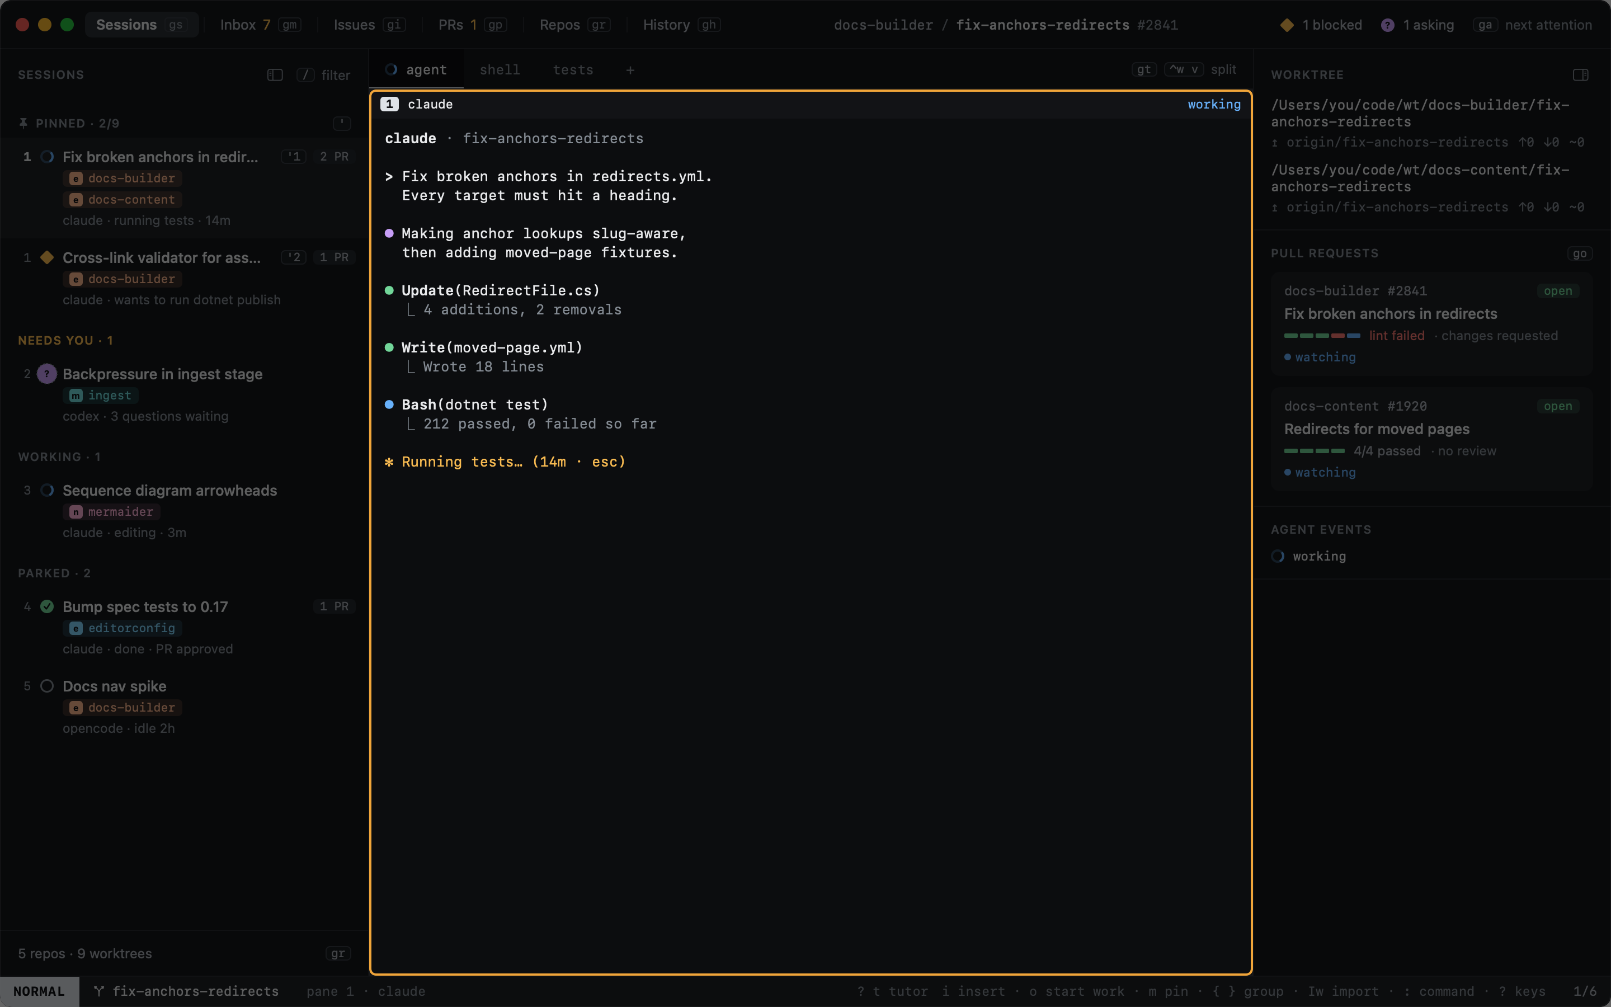The width and height of the screenshot is (1611, 1007).
Task: Click the idle circle icon on Docs nav spike
Action: (x=46, y=686)
